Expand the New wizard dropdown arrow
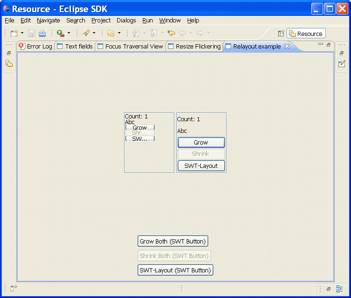This screenshot has height=298, width=351. [x=22, y=33]
